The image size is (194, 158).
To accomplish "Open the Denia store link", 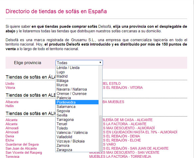I will (10, 136).
